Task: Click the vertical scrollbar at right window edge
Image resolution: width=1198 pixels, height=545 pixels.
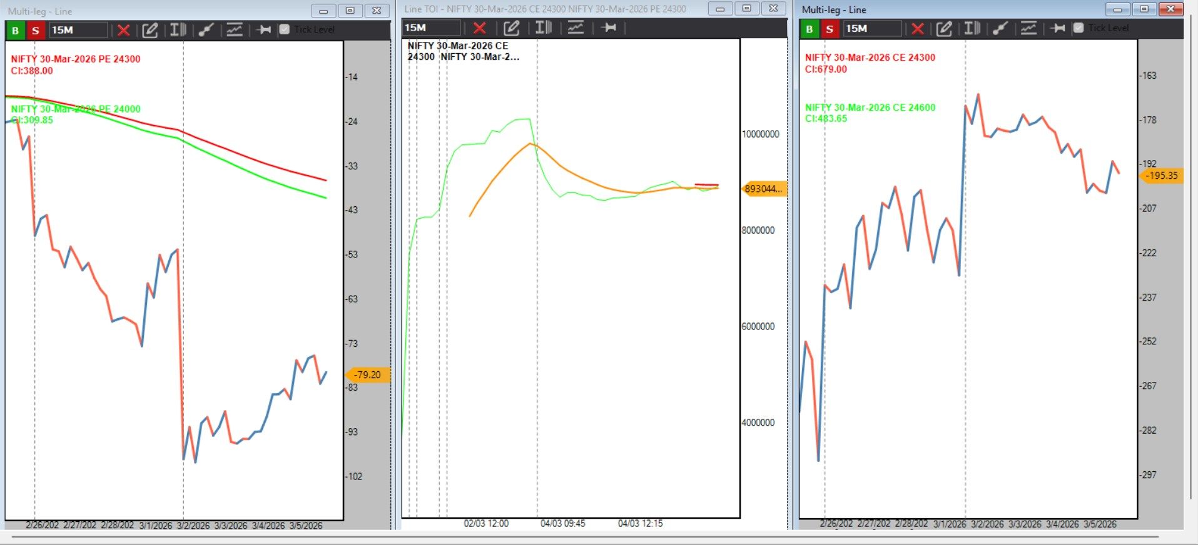Action: [1190, 281]
